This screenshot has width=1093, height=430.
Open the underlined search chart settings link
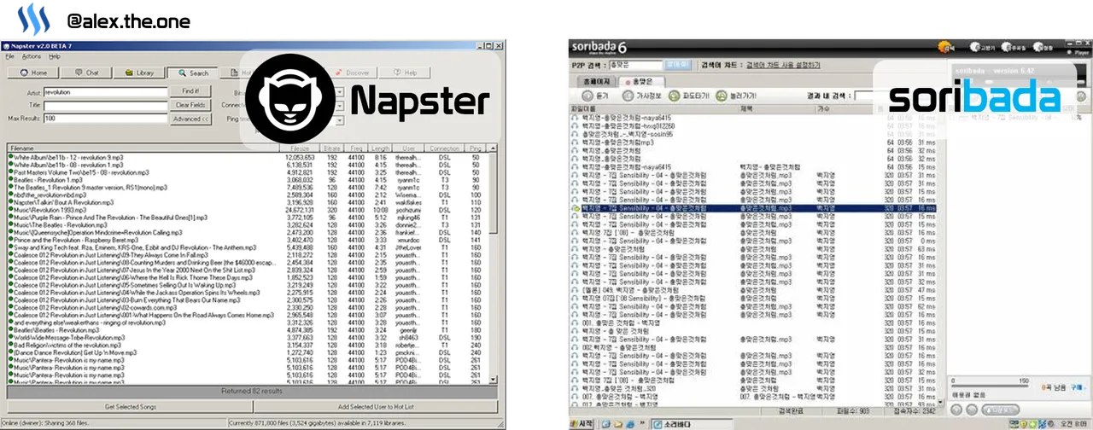(x=783, y=65)
